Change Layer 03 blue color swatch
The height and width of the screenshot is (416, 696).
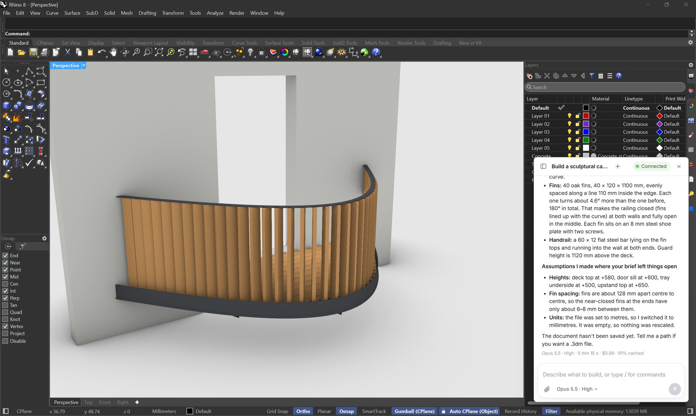tap(586, 132)
